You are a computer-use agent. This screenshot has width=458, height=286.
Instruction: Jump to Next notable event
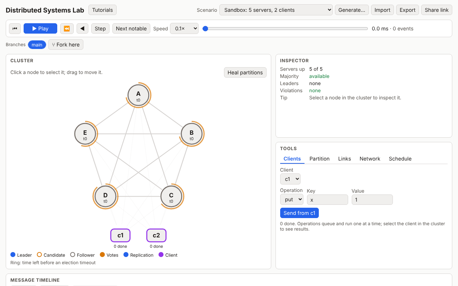pyautogui.click(x=131, y=29)
